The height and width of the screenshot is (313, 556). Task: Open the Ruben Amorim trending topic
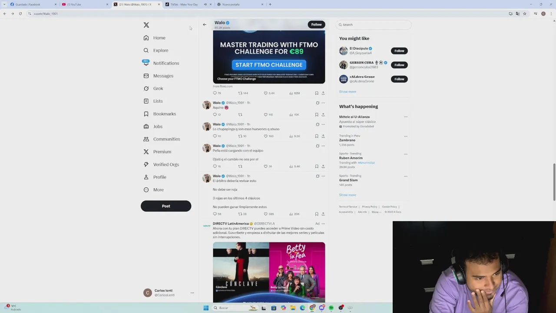click(x=351, y=158)
